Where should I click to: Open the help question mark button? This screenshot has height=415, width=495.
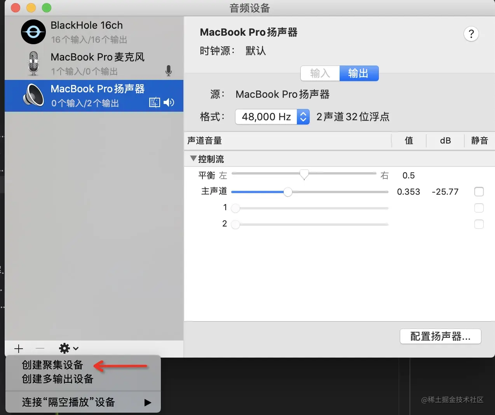[471, 34]
